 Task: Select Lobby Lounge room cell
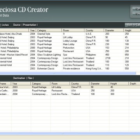tap(70, 41)
